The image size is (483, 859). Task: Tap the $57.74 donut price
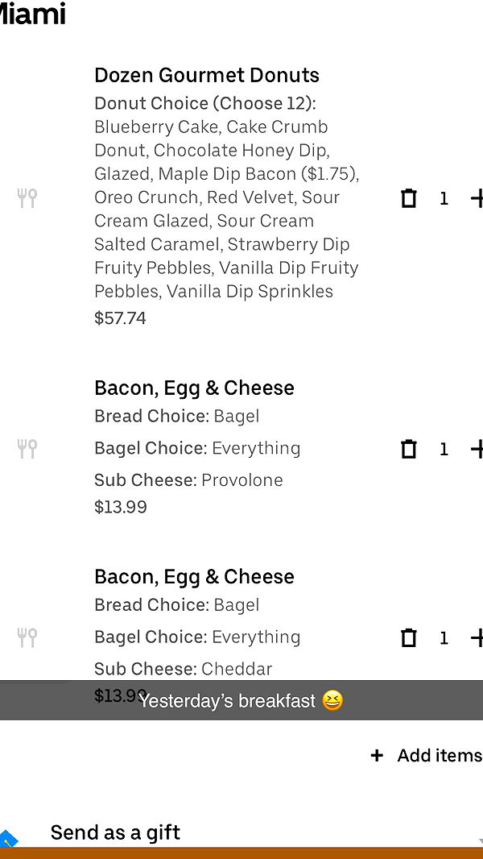[120, 318]
